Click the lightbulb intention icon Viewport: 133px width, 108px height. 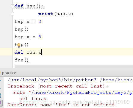(19, 45)
